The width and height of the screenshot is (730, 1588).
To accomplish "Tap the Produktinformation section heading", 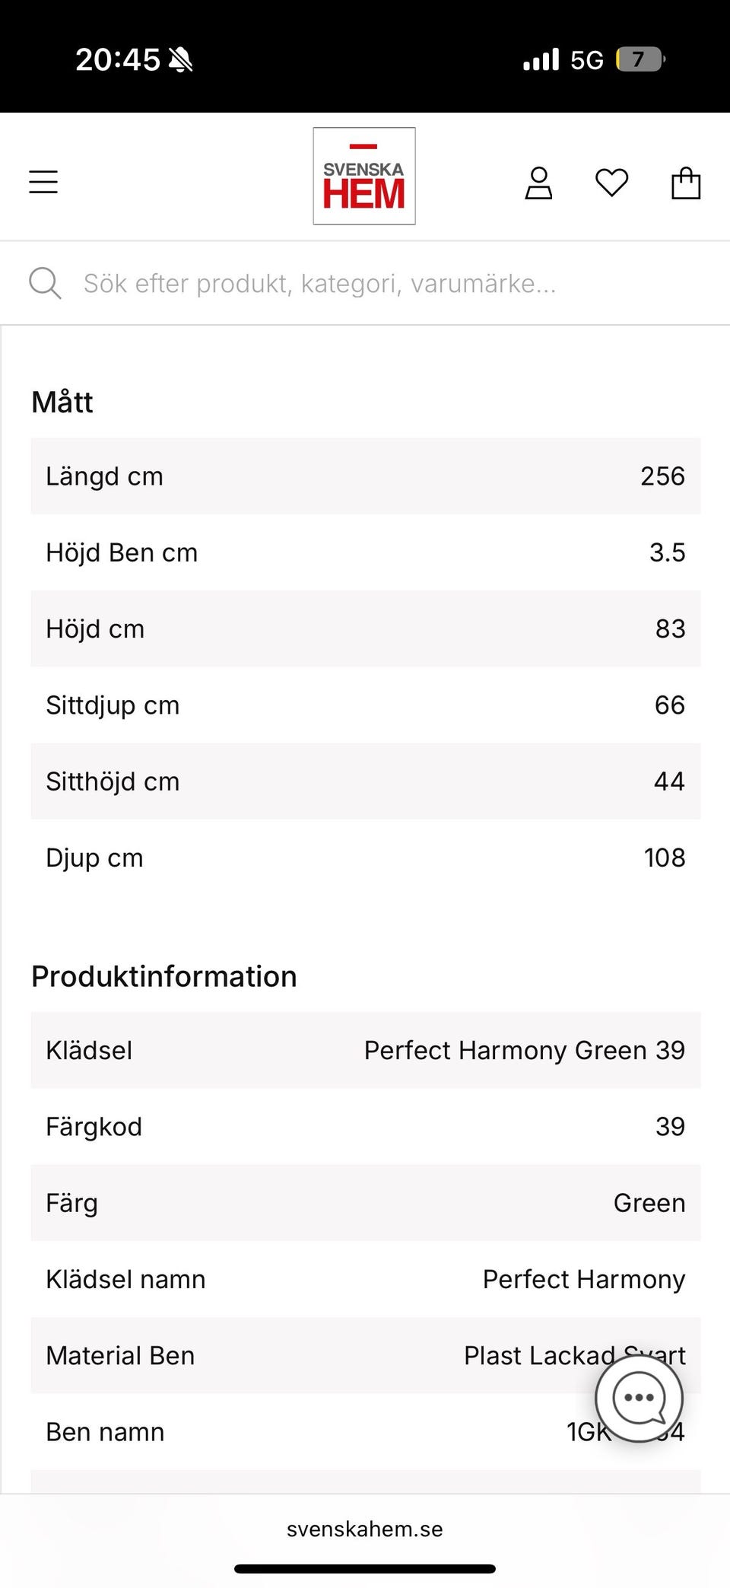I will (164, 976).
